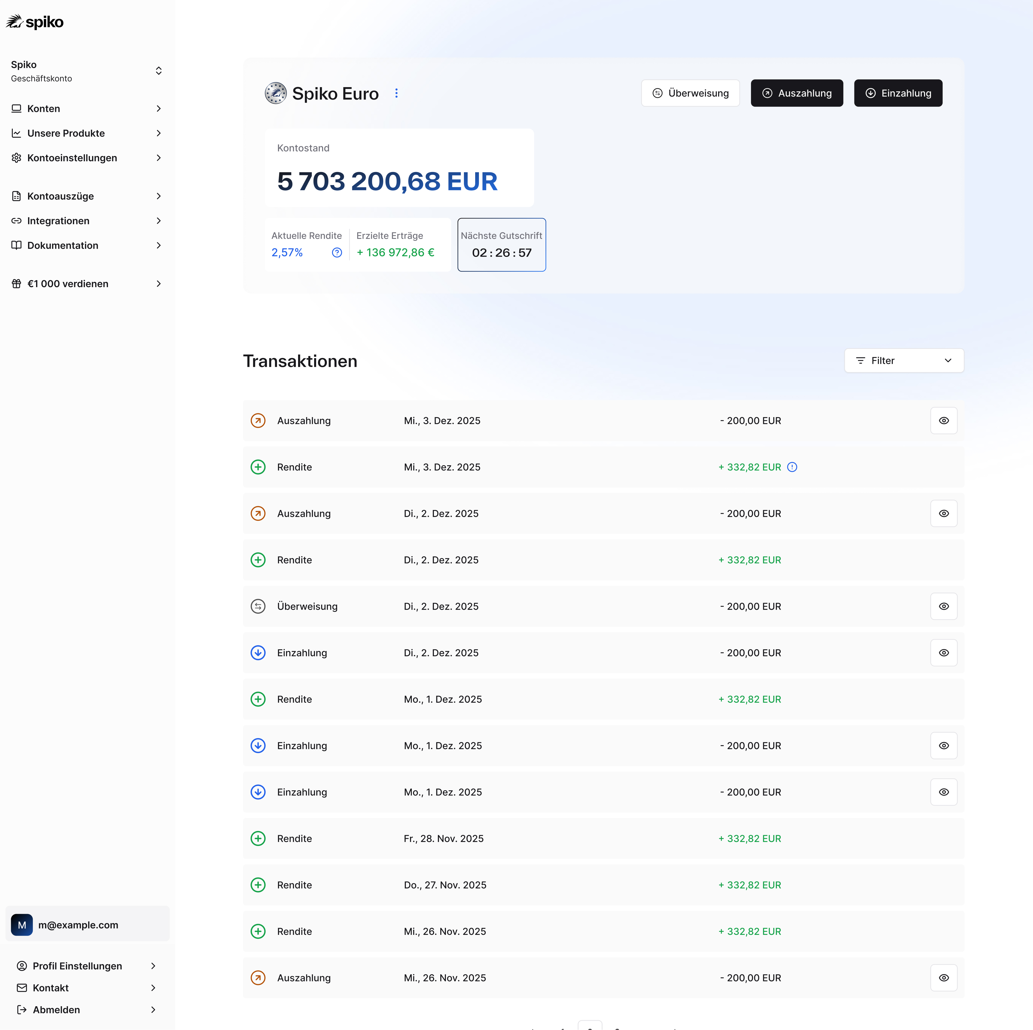Click the orange Auszahlung icon on Mi., 26. Nov. row
Screen dimensions: 1033x1030
point(258,978)
